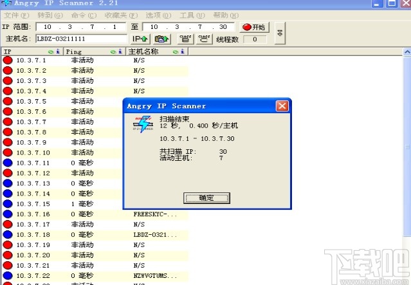Click the blue status dot for 10.3.7.16

pyautogui.click(x=8, y=214)
